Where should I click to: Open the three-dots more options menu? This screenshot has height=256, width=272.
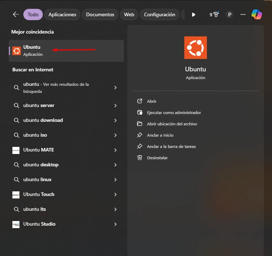click(243, 14)
